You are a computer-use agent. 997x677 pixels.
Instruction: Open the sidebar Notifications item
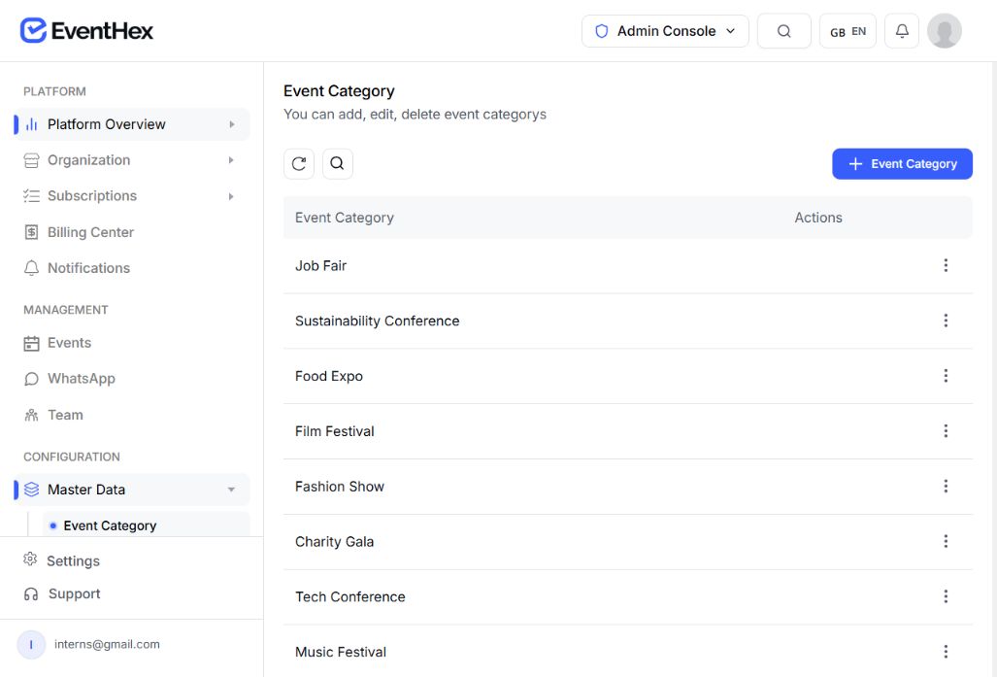pos(132,268)
